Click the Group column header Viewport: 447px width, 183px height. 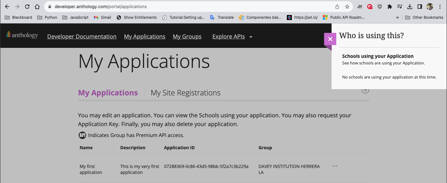265,148
